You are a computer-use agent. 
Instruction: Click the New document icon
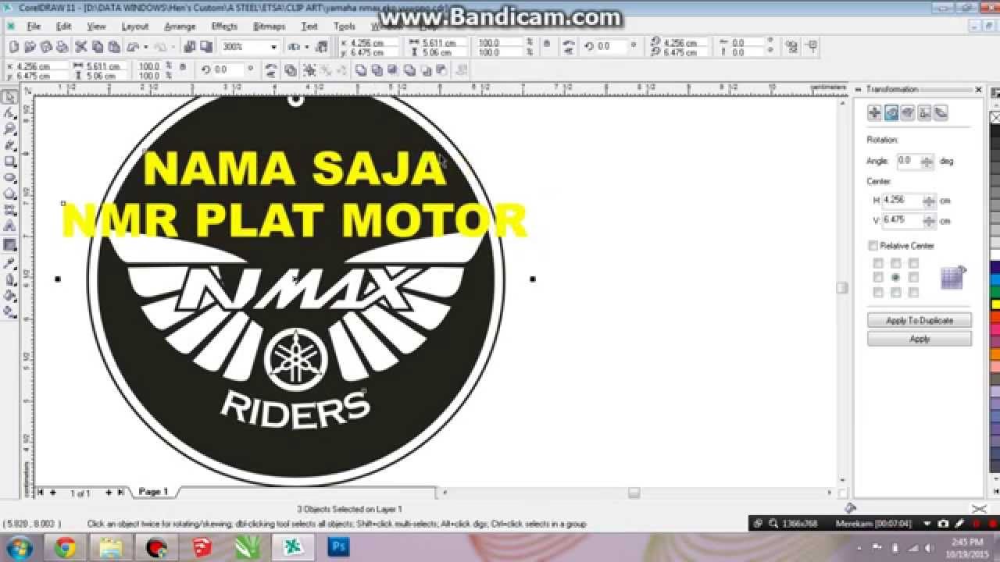click(x=14, y=47)
